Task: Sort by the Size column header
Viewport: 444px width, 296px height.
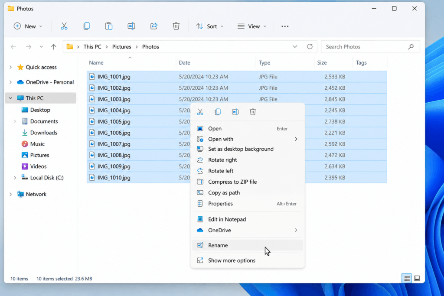Action: [x=322, y=62]
